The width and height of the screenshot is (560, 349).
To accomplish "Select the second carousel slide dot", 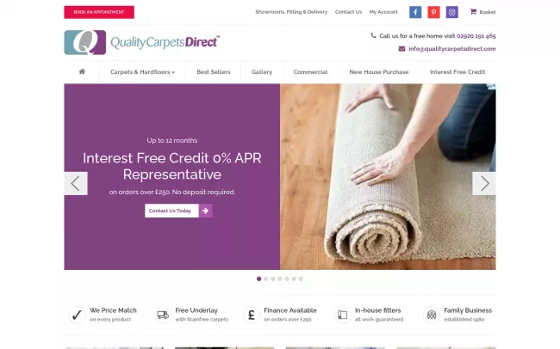I will pos(265,279).
